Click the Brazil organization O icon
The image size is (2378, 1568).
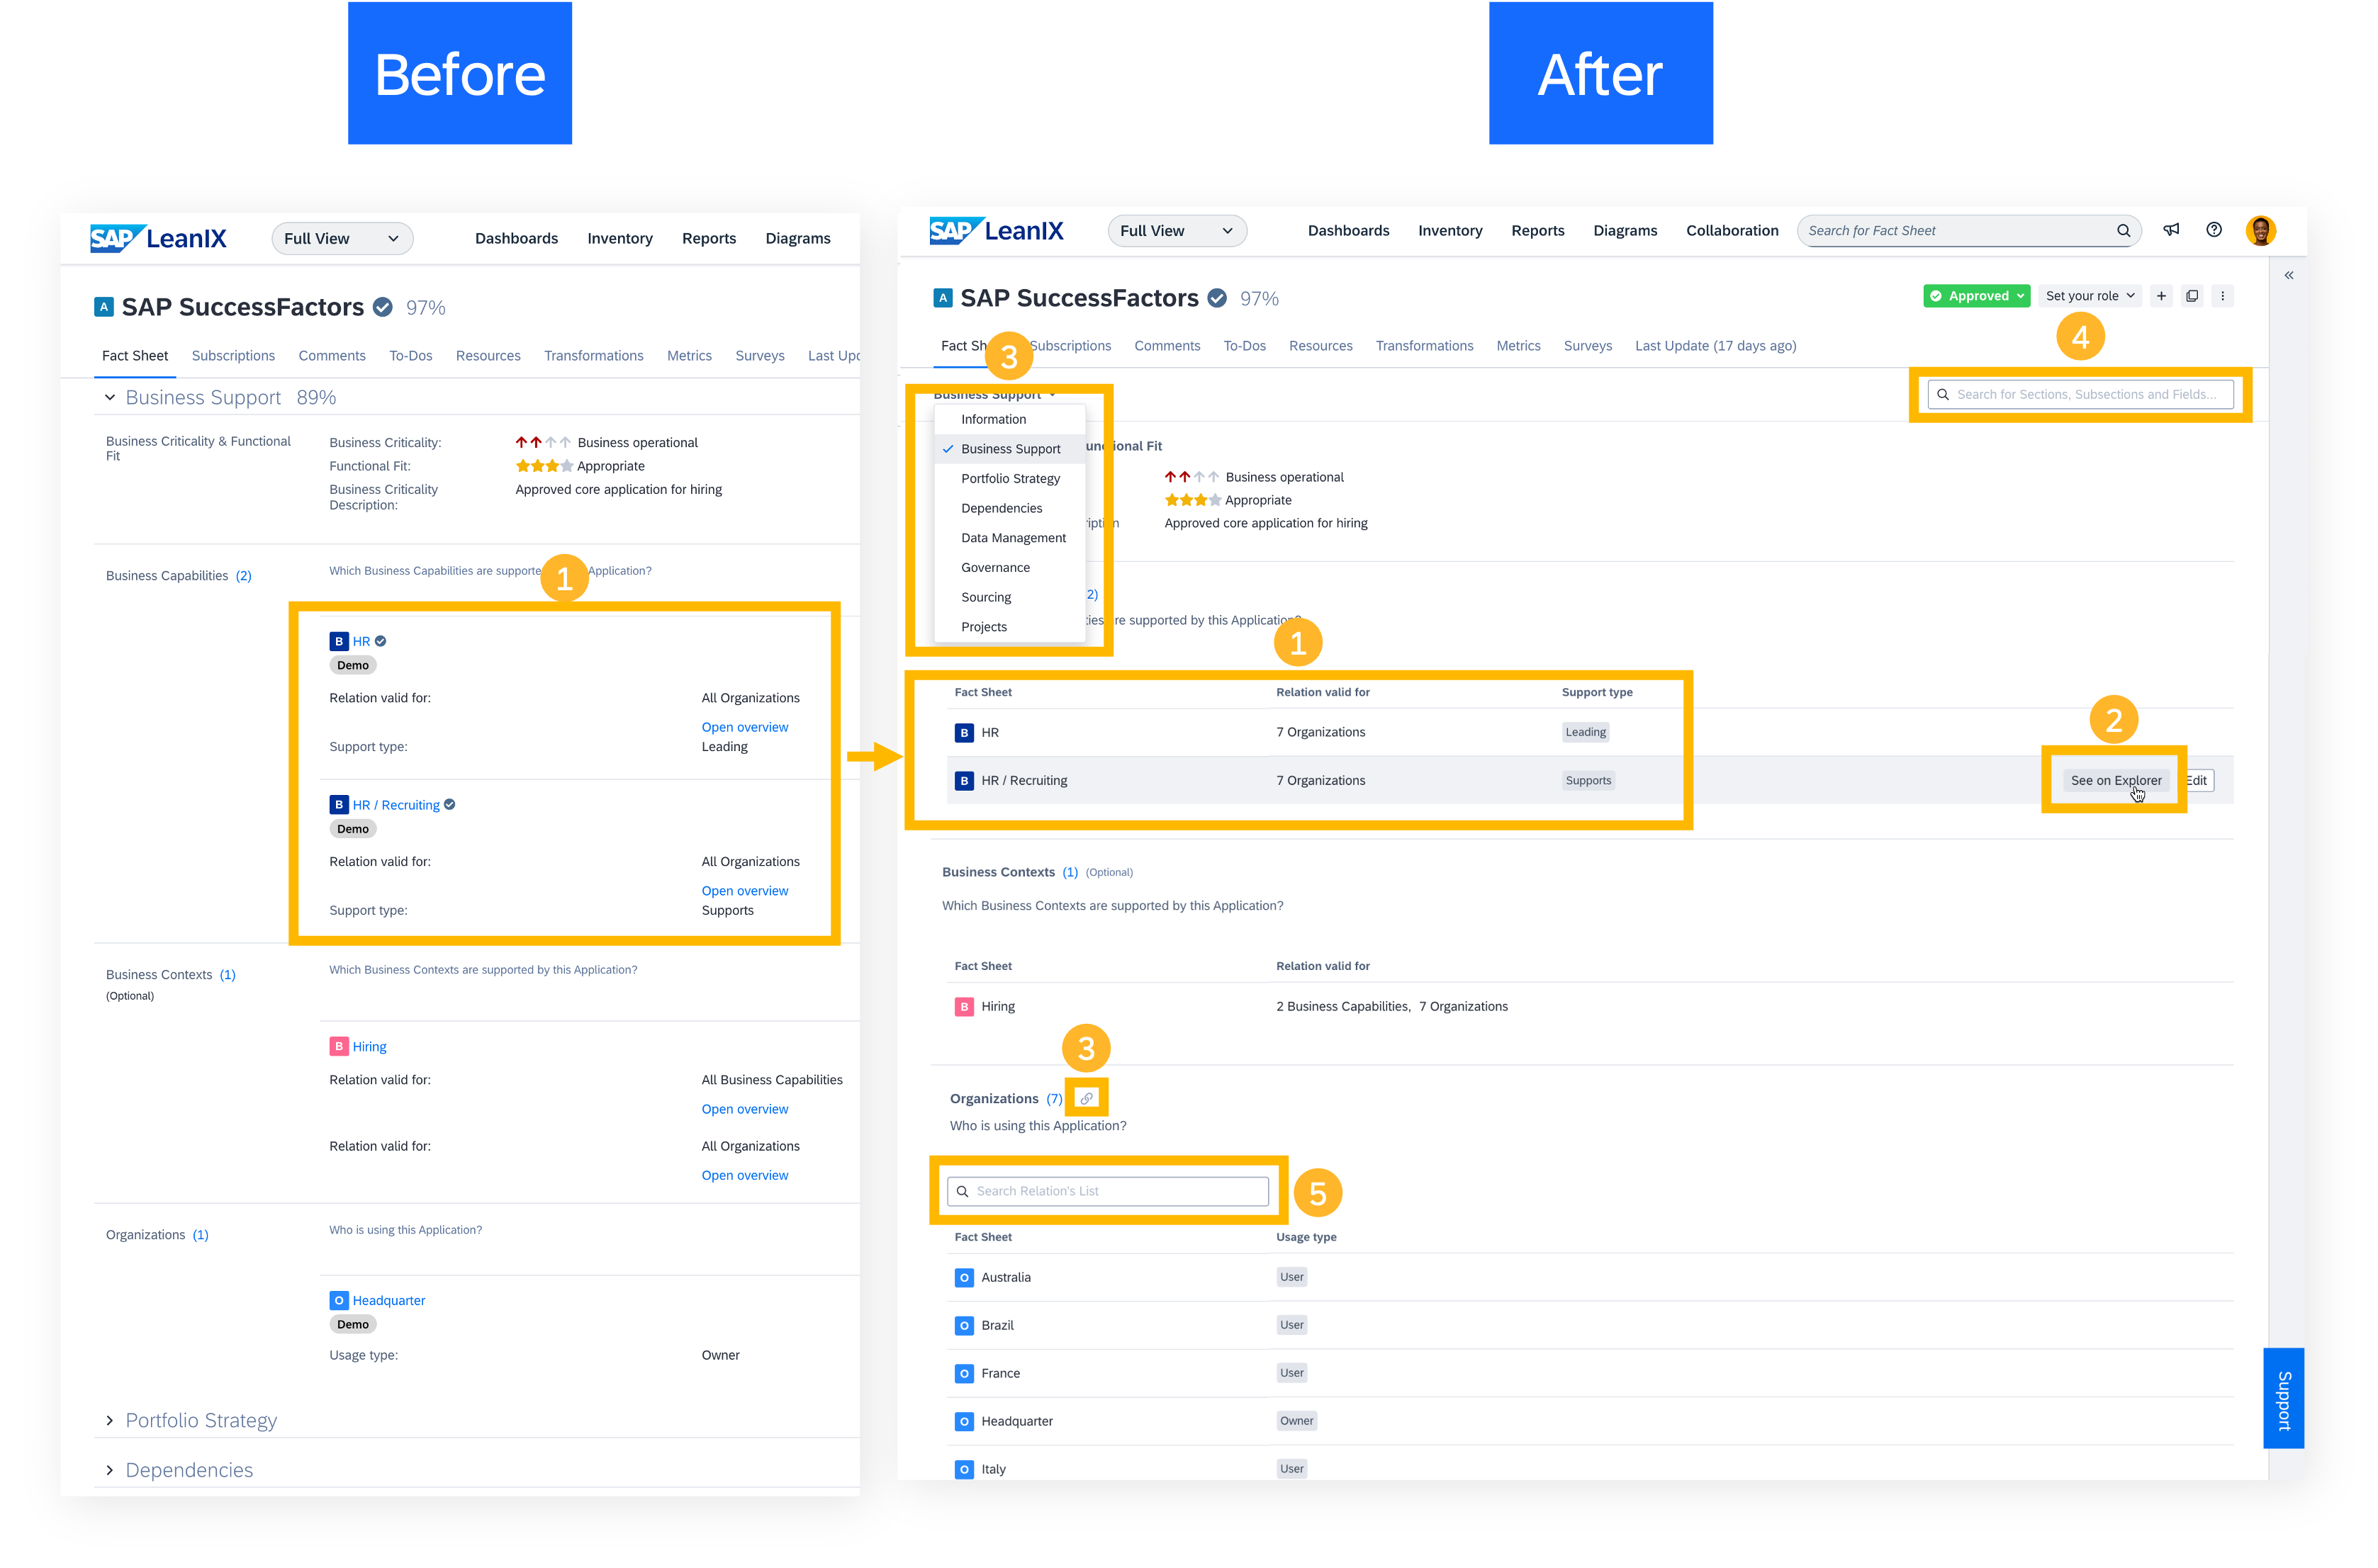click(x=963, y=1325)
